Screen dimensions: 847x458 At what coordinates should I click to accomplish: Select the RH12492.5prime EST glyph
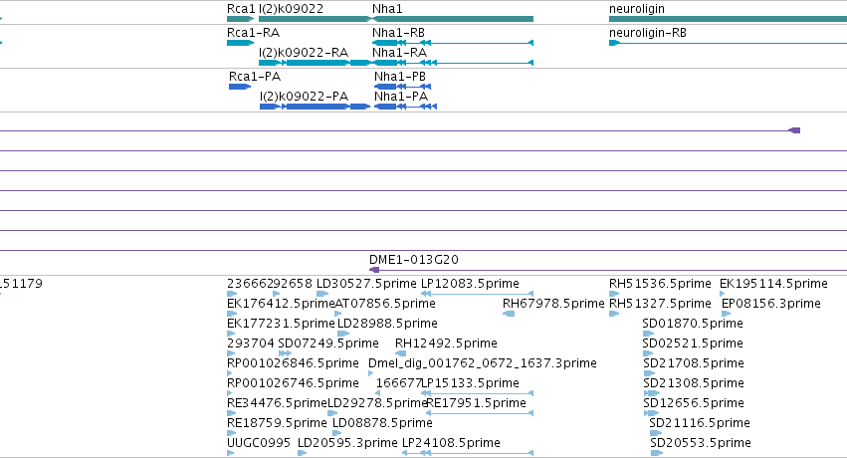coord(400,353)
